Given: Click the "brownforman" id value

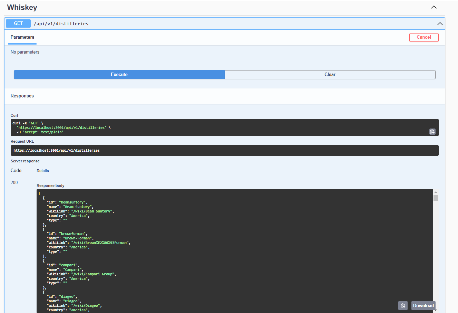Looking at the screenshot, I should pyautogui.click(x=73, y=234).
